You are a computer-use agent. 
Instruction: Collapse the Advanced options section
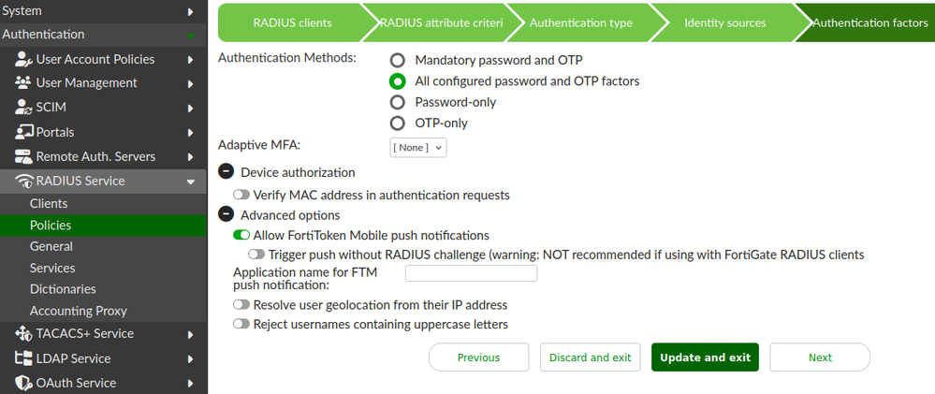pyautogui.click(x=226, y=215)
